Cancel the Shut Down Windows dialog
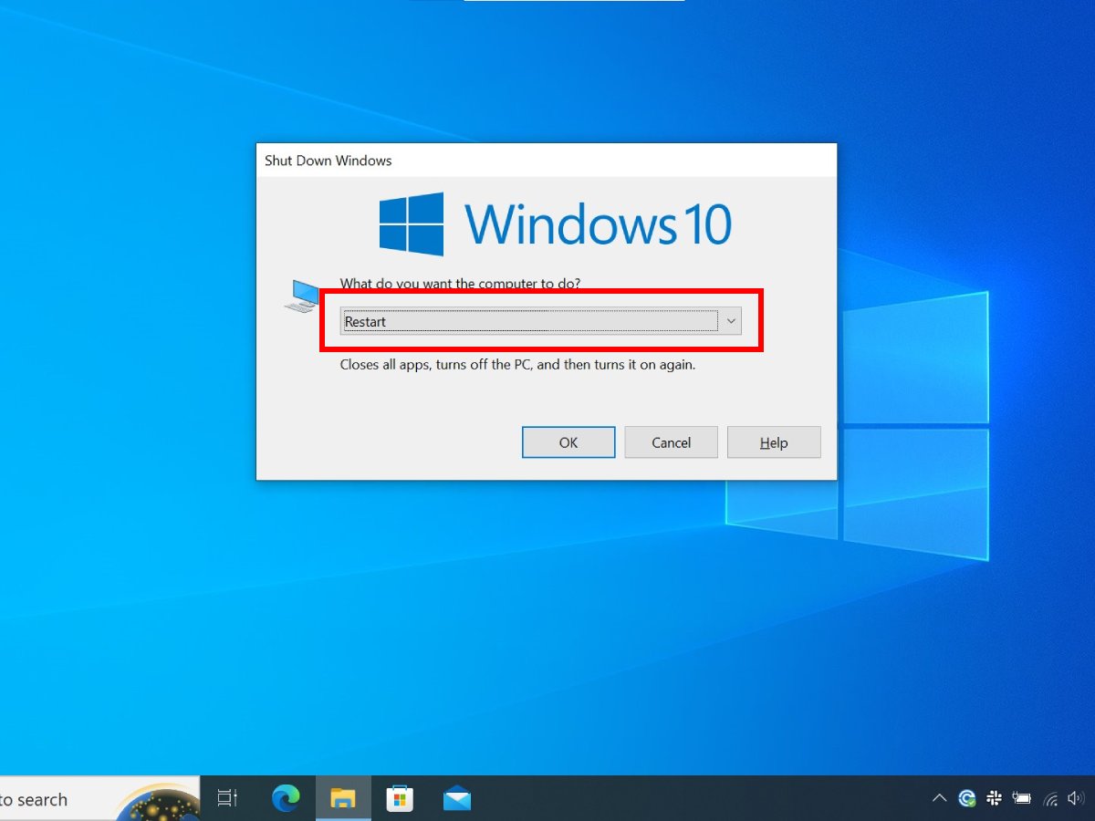 (672, 442)
